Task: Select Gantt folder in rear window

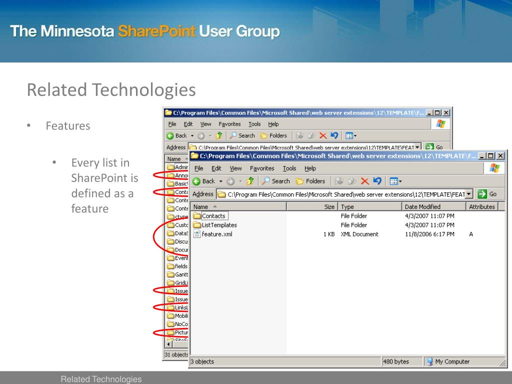Action: tap(177, 274)
